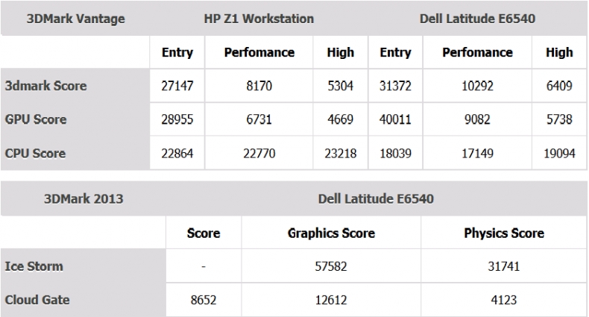The width and height of the screenshot is (589, 317).
Task: Select the Dell High CPU score 19094
Action: [x=559, y=153]
